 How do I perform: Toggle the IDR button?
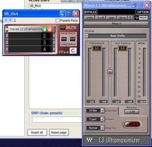[x=132, y=124]
